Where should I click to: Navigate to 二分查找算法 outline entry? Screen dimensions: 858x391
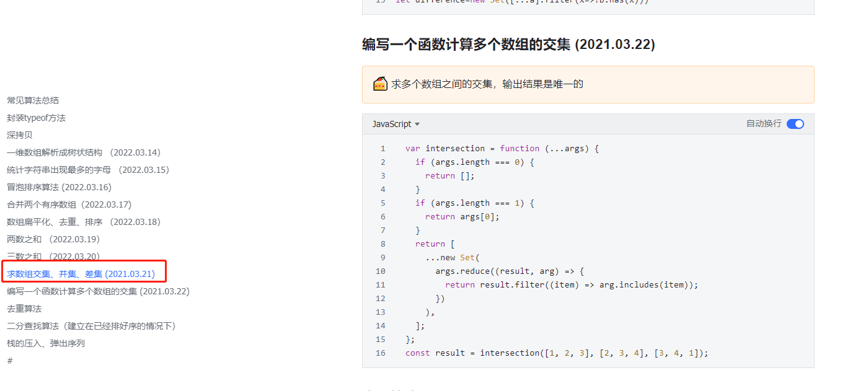(92, 326)
